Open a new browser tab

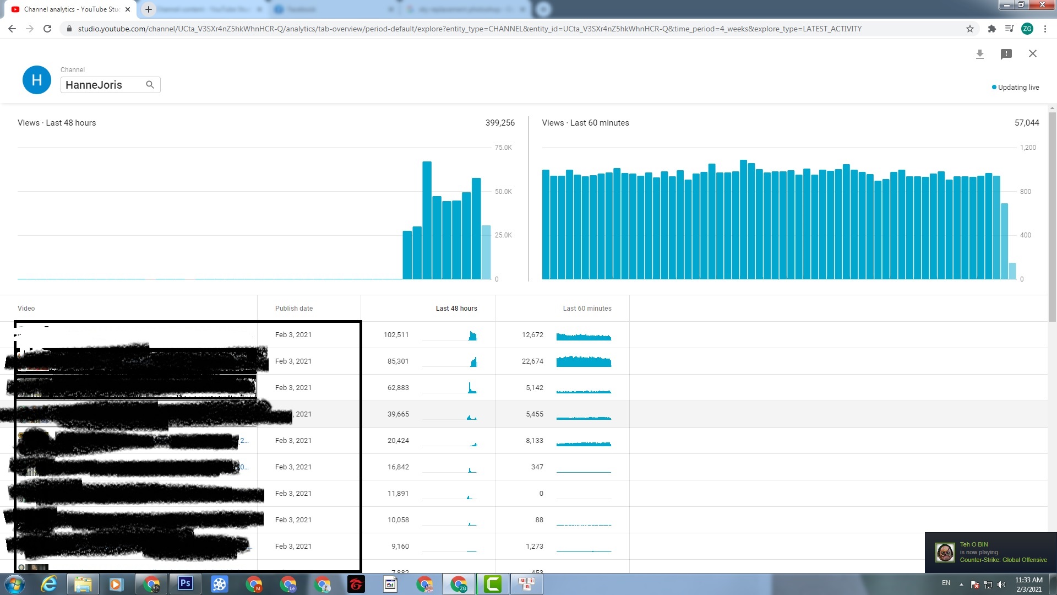(x=148, y=9)
